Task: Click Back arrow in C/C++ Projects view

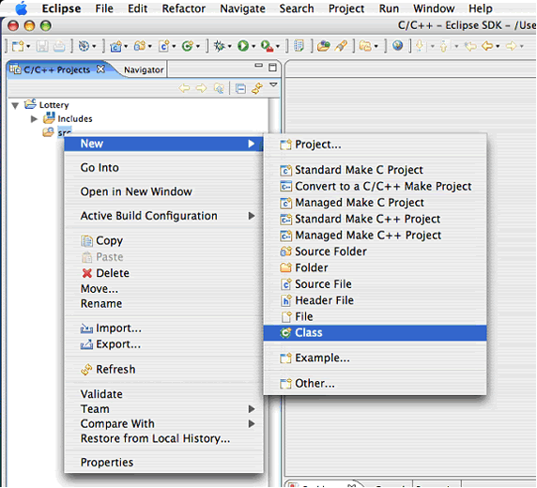Action: 184,89
